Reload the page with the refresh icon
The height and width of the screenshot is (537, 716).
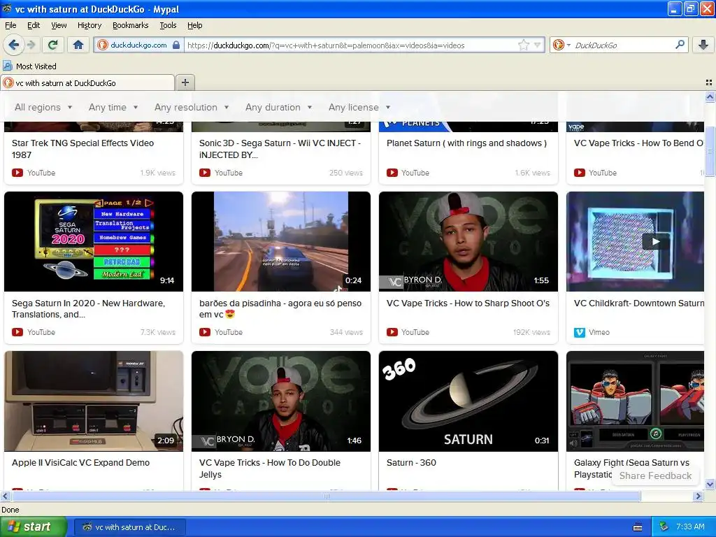tap(53, 45)
